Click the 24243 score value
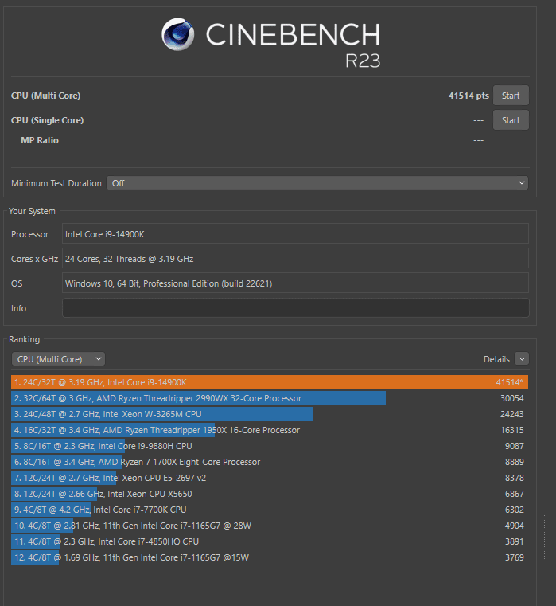Image resolution: width=556 pixels, height=606 pixels. 512,414
